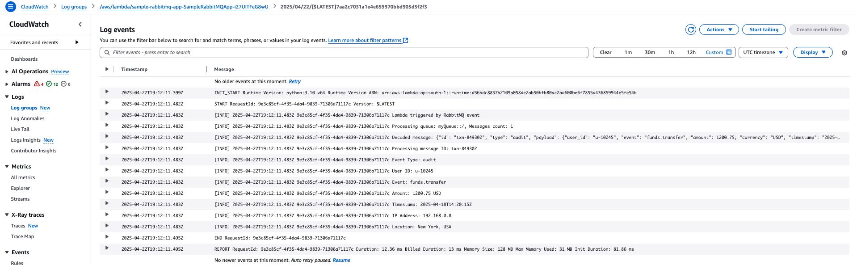The height and width of the screenshot is (265, 857).
Task: Open the Display options dropdown
Action: pyautogui.click(x=812, y=52)
